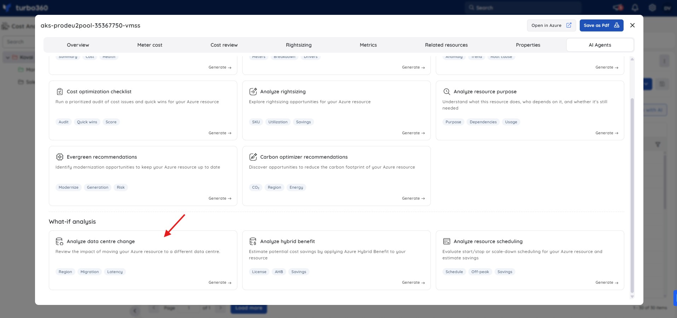
Task: Click the Usage tag chip
Action: pos(511,122)
